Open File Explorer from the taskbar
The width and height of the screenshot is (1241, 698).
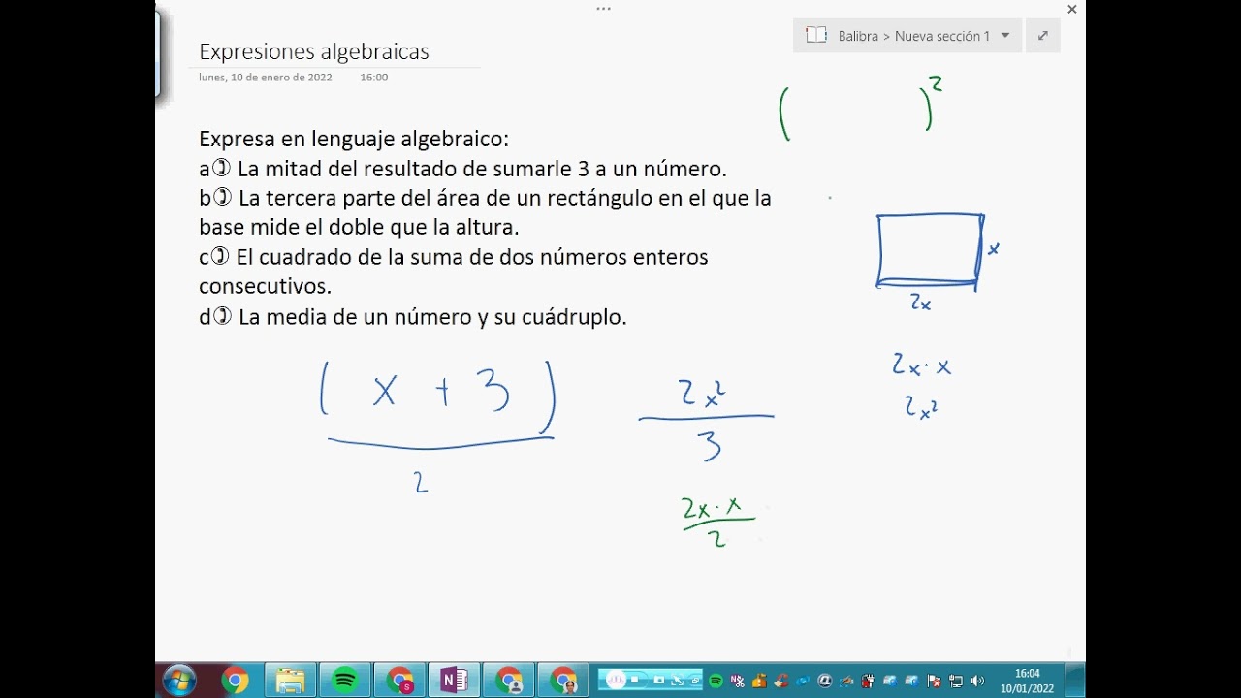coord(290,681)
